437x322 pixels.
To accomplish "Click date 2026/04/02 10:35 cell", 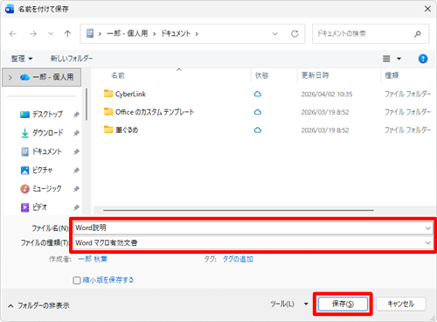I will click(327, 94).
